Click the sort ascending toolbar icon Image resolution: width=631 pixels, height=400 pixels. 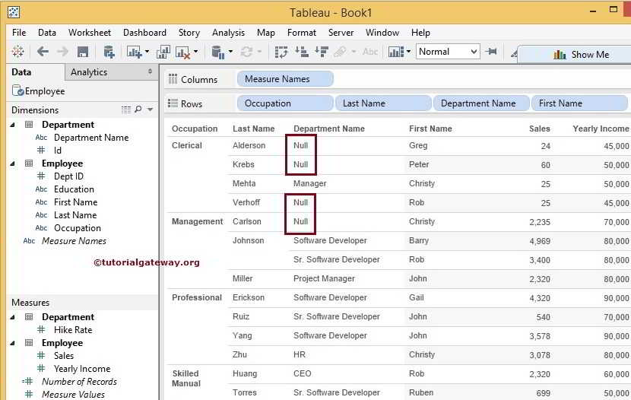pyautogui.click(x=301, y=52)
